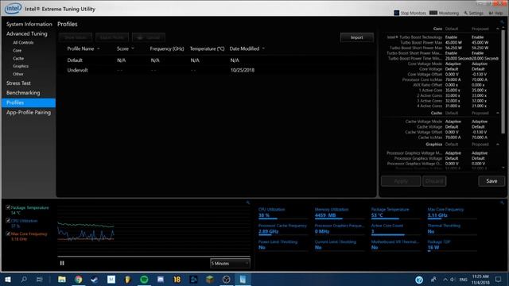This screenshot has width=509, height=286.
Task: Open the 5 Minutes time range dropdown
Action: pyautogui.click(x=230, y=263)
